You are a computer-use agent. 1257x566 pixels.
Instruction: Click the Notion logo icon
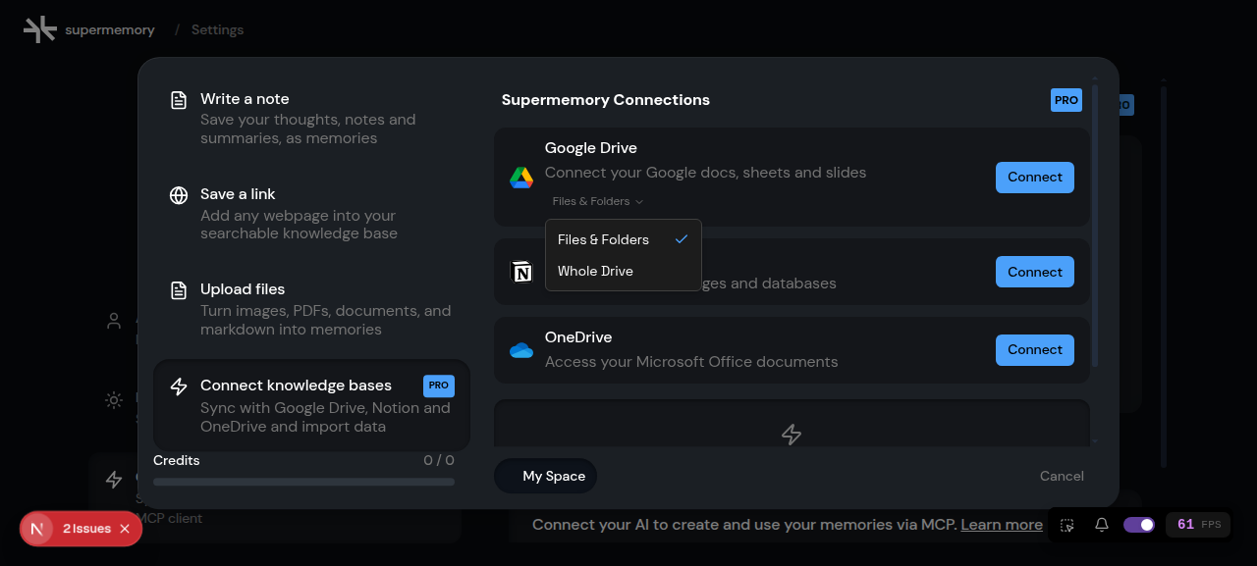click(x=521, y=272)
